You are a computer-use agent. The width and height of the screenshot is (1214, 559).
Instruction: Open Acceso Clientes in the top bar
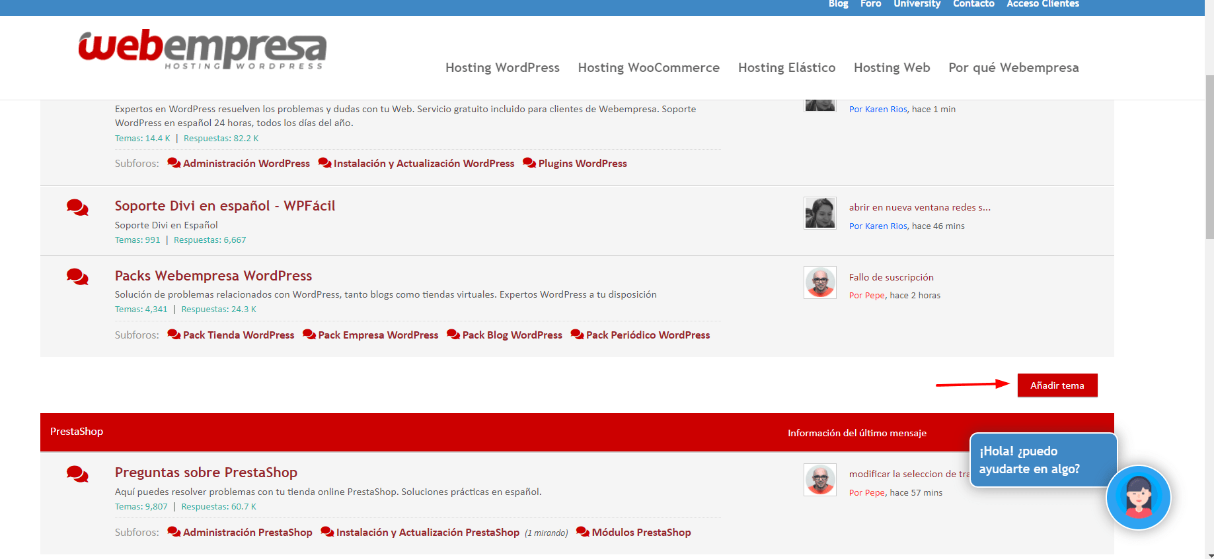(x=1043, y=4)
